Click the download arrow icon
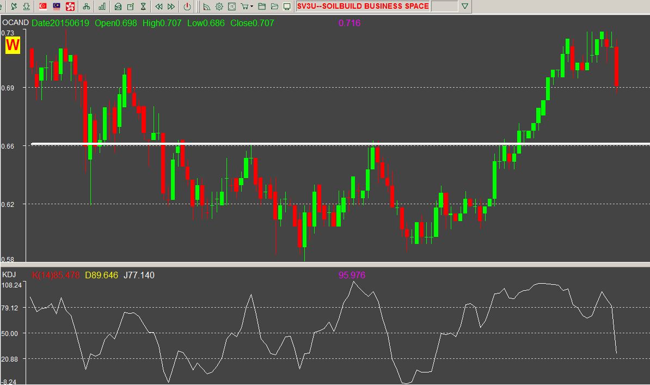The image size is (650, 385). click(x=27, y=6)
